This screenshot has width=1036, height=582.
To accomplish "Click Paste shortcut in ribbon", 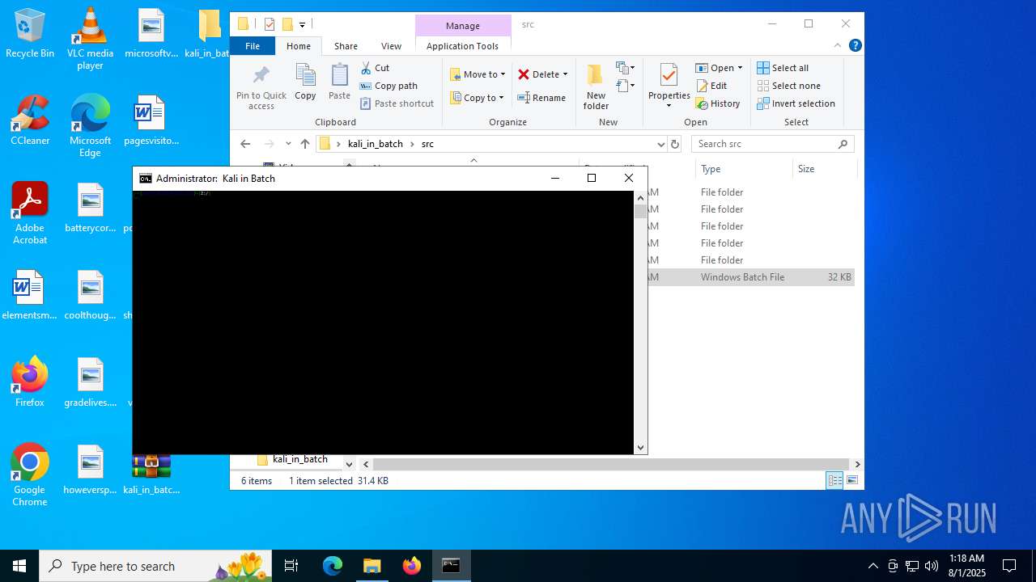I will (x=397, y=103).
